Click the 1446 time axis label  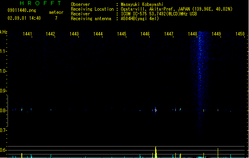click(145, 34)
